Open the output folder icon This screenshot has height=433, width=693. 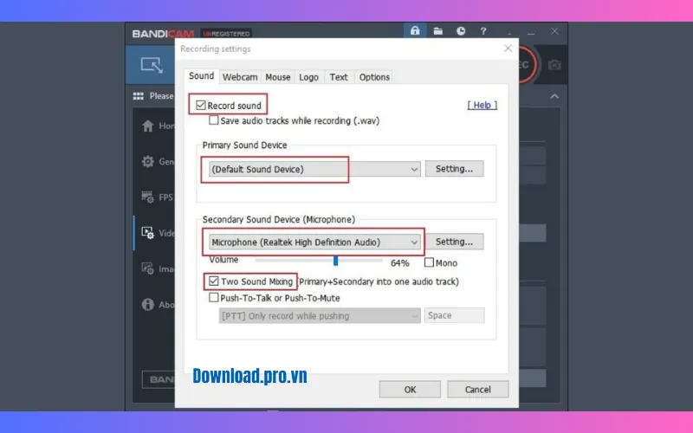coord(438,31)
